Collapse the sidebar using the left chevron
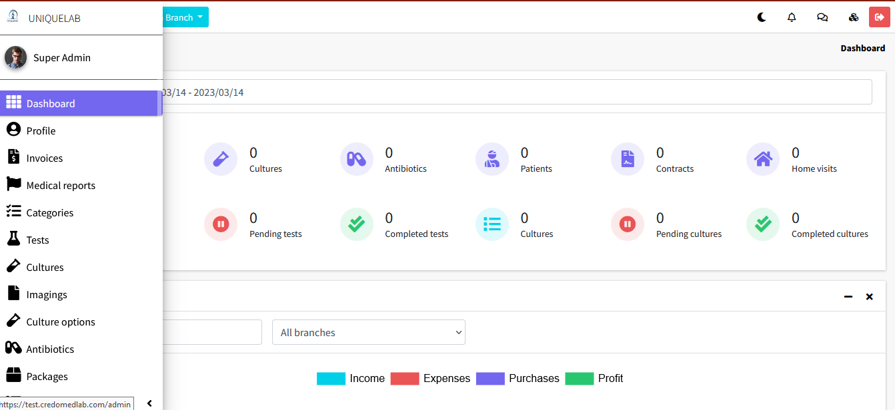Viewport: 895px width, 410px height. tap(149, 403)
